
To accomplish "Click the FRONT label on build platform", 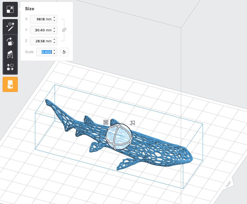I will pos(228,184).
